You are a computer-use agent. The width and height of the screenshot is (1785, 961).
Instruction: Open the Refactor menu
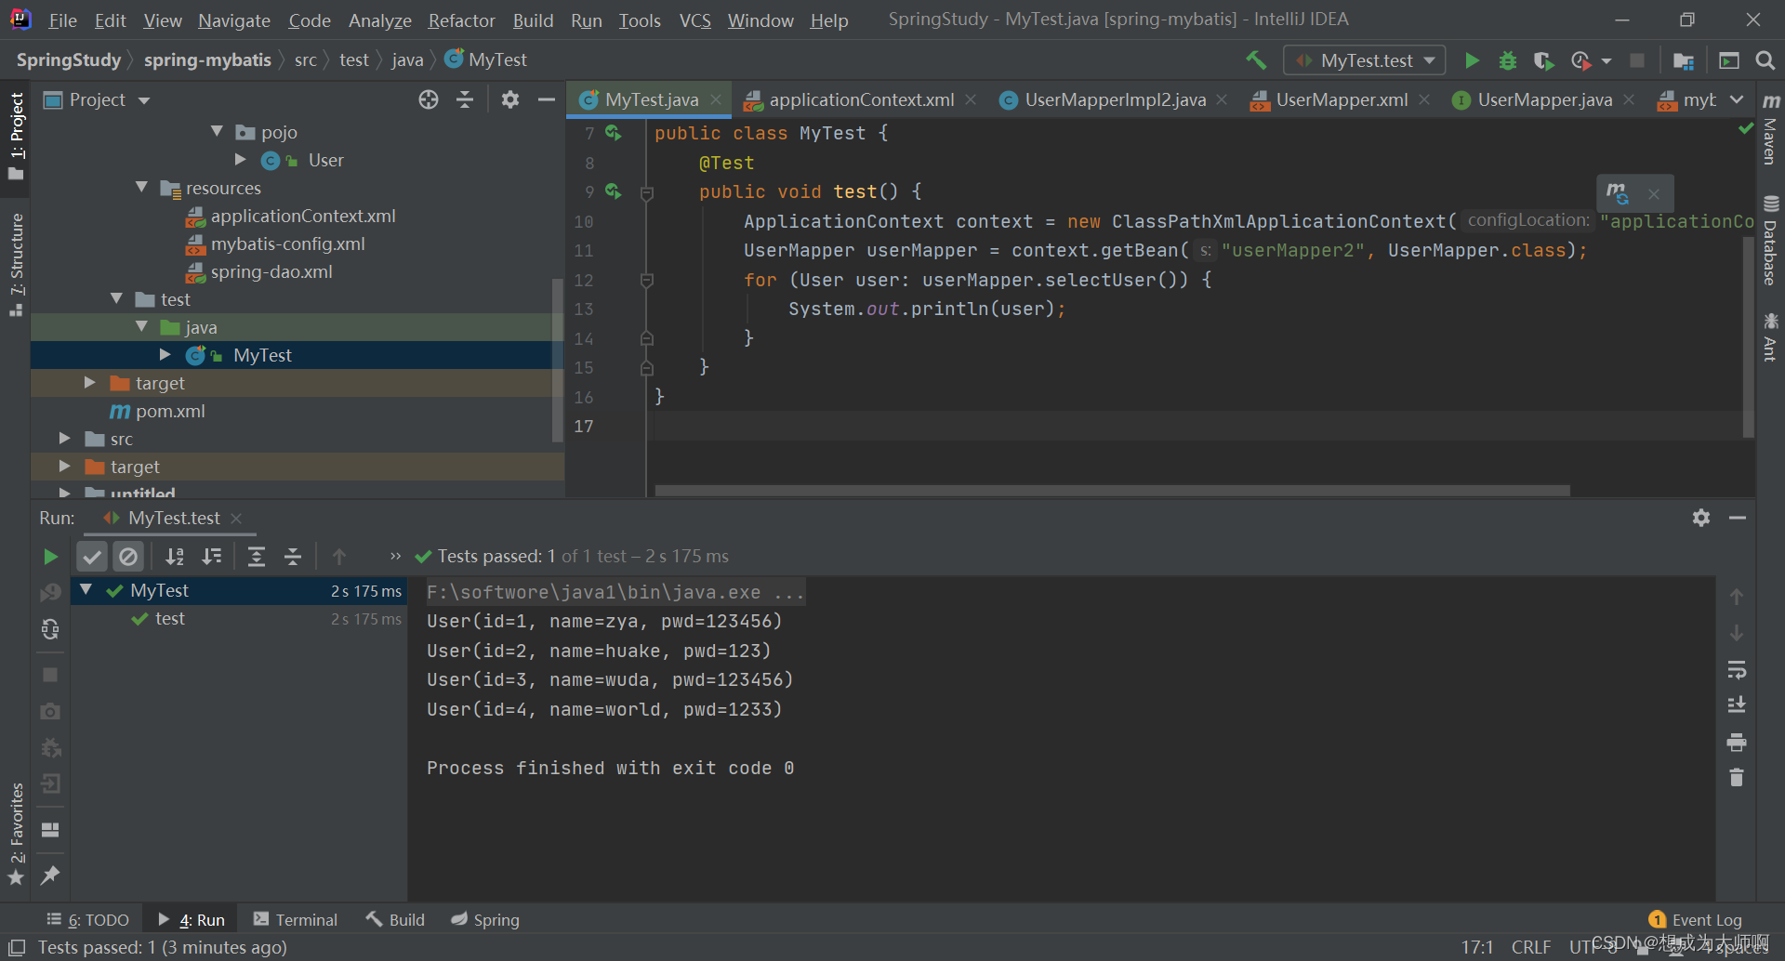pyautogui.click(x=461, y=20)
